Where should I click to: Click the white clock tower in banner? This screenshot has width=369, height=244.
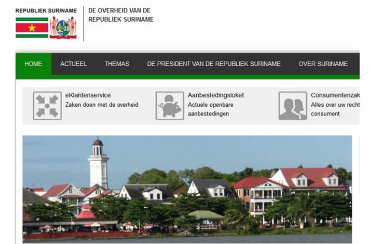98,163
